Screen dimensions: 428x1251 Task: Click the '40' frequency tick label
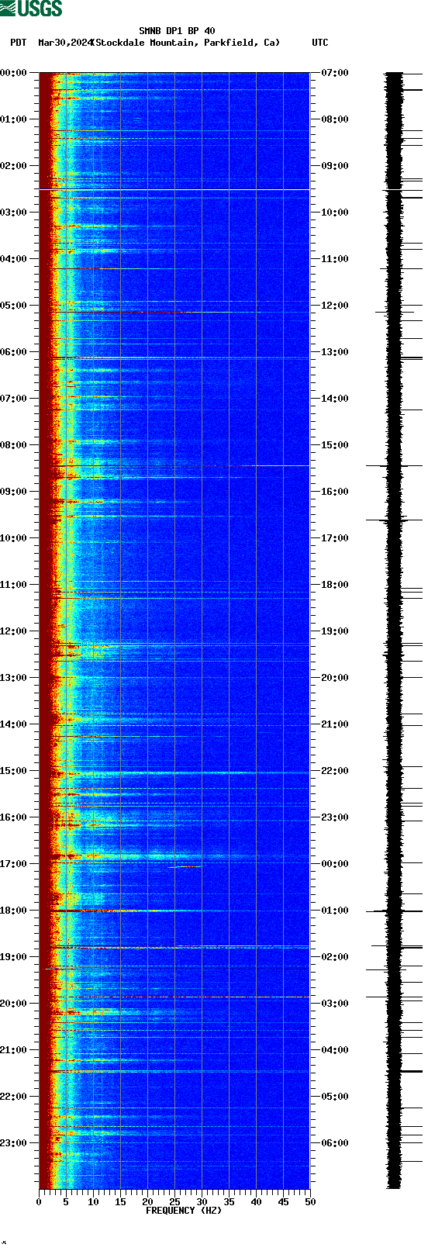[256, 1202]
